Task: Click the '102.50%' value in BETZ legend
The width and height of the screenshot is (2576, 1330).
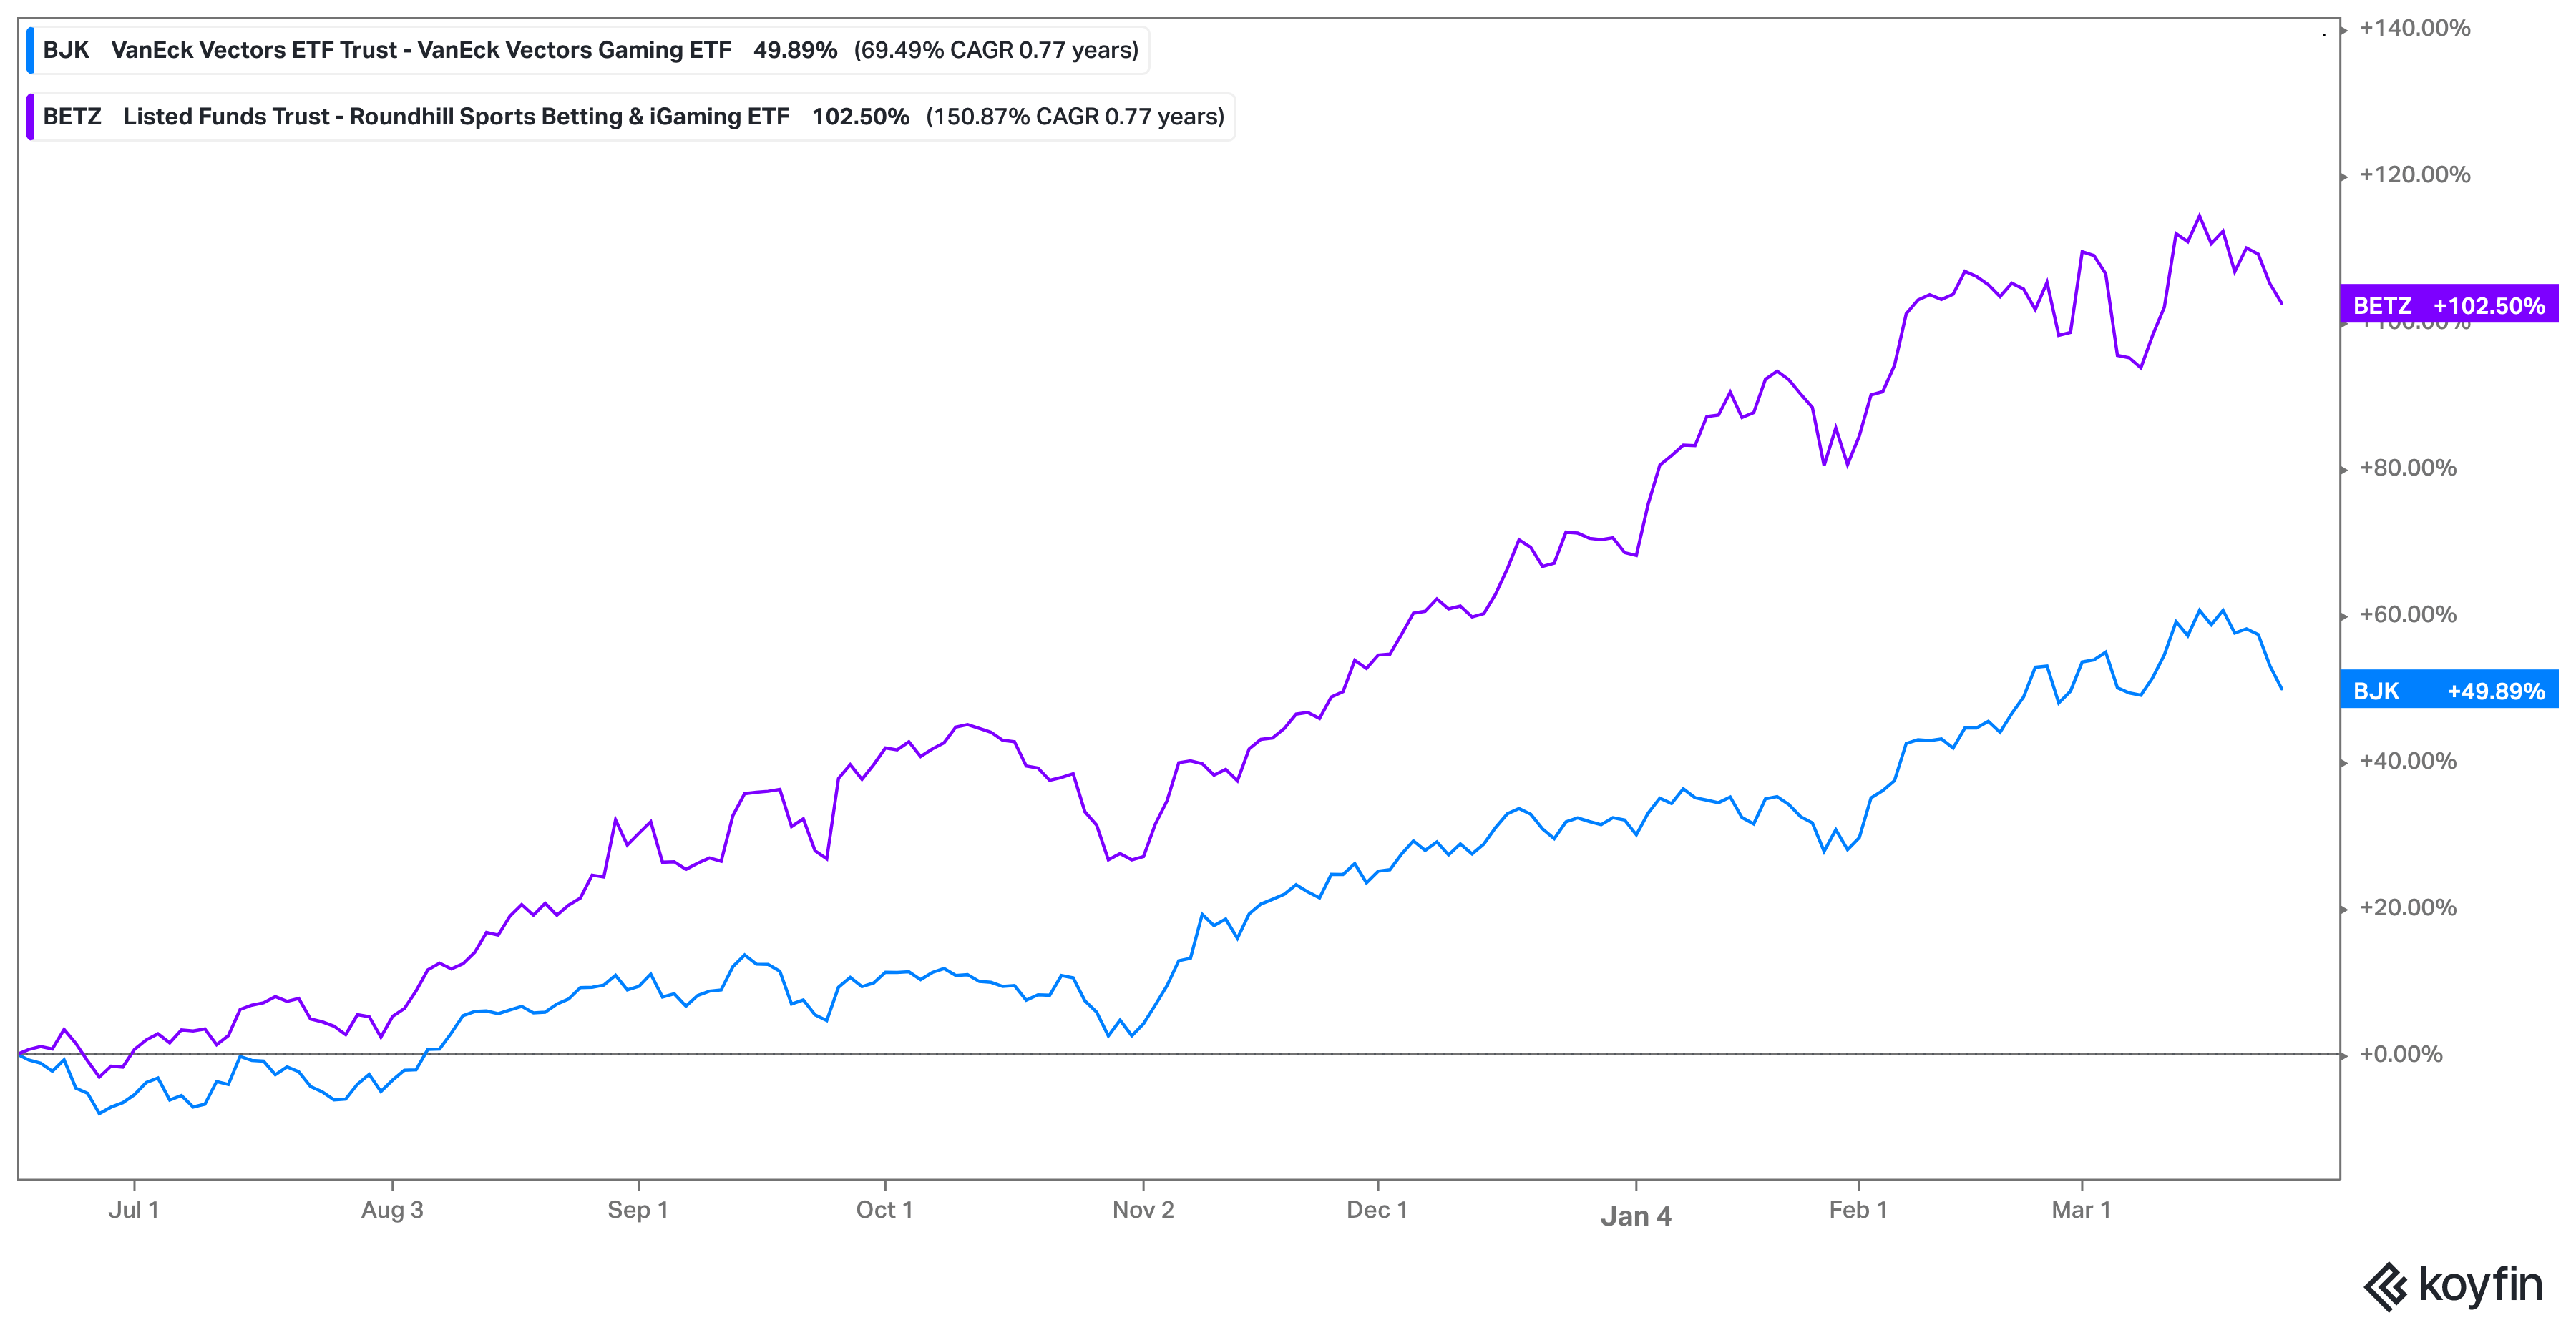Action: 860,117
